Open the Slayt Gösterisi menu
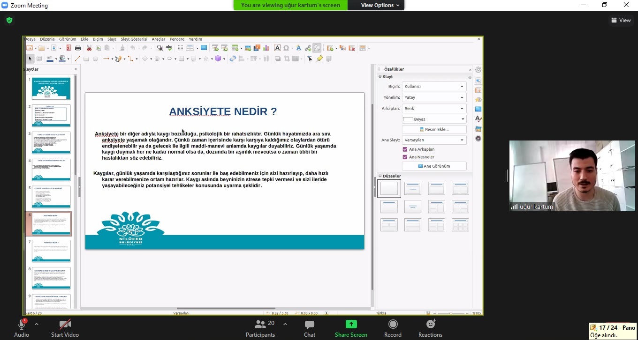638x340 pixels. pos(134,39)
